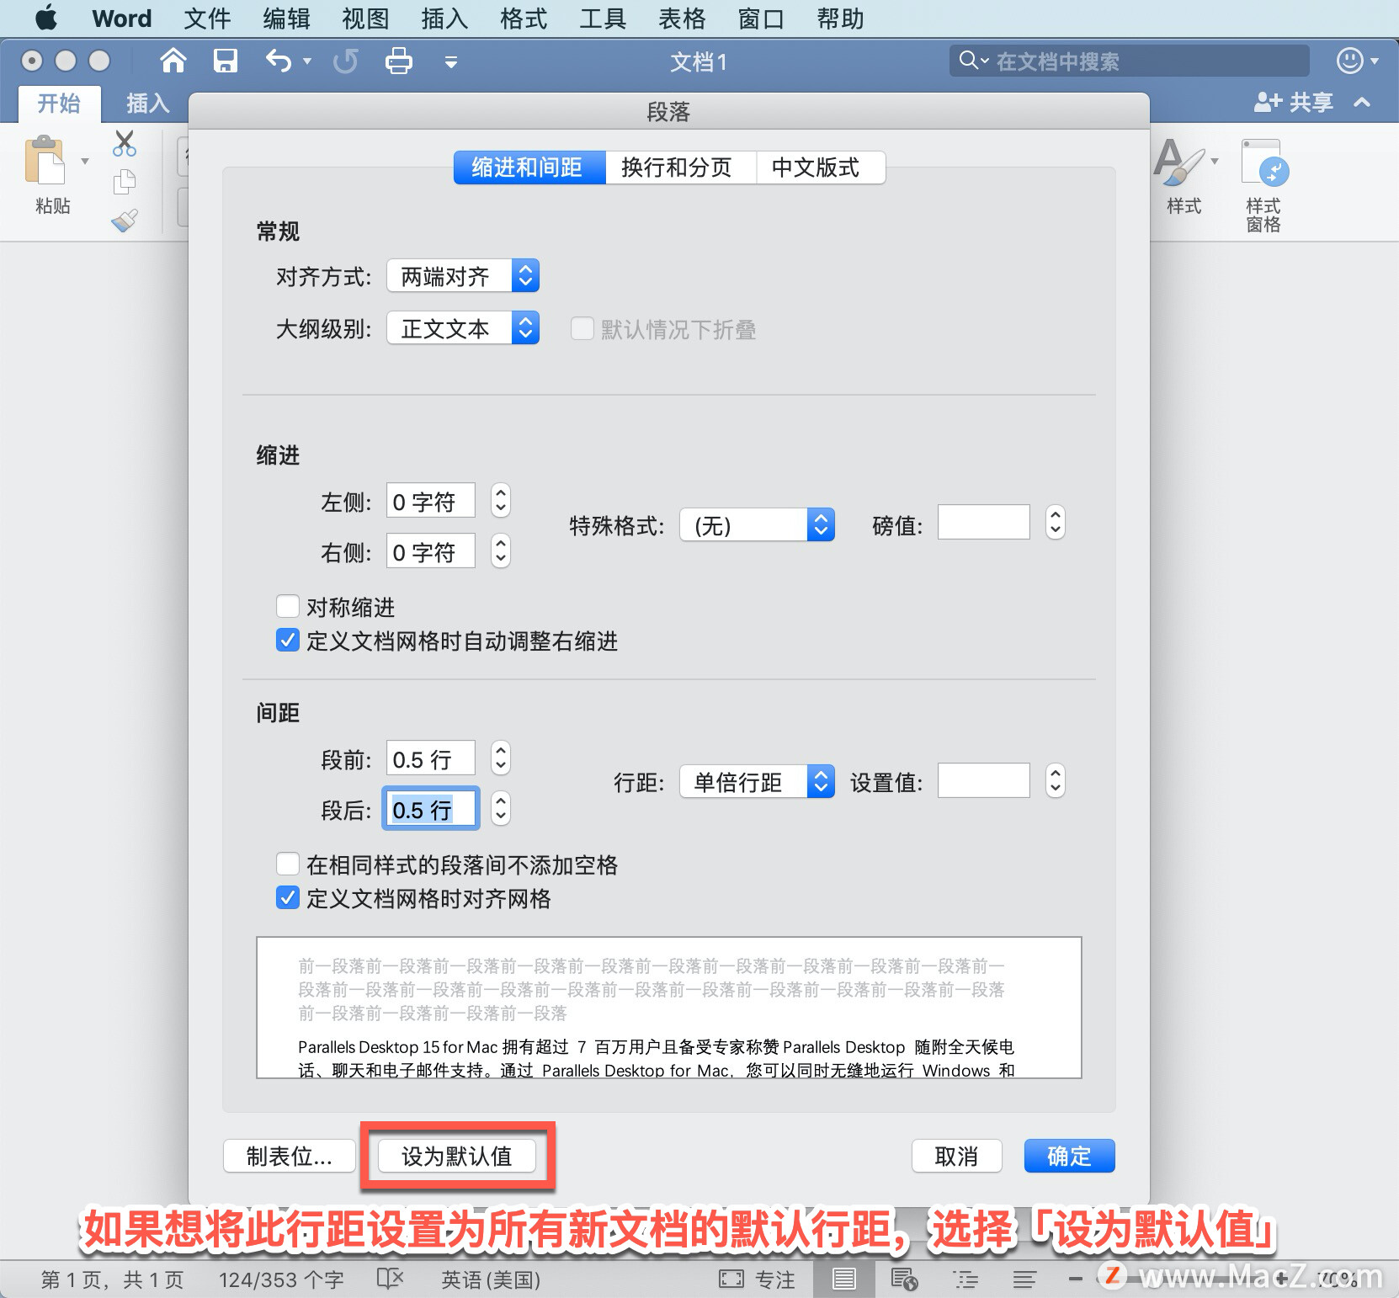Click the Save icon in the toolbar
1399x1298 pixels.
(225, 60)
